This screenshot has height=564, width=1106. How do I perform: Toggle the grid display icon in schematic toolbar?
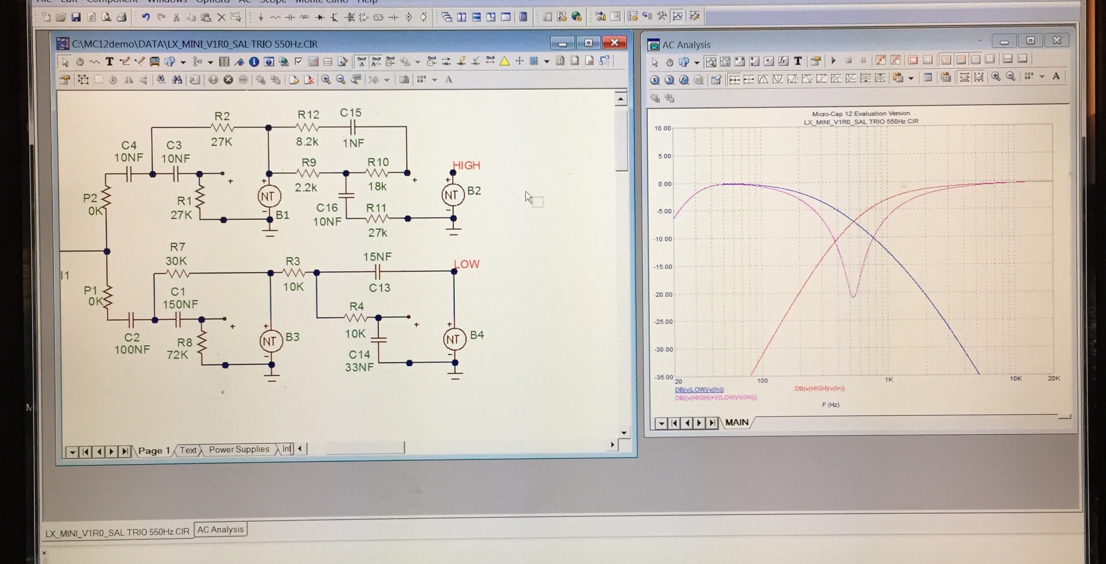pyautogui.click(x=534, y=61)
